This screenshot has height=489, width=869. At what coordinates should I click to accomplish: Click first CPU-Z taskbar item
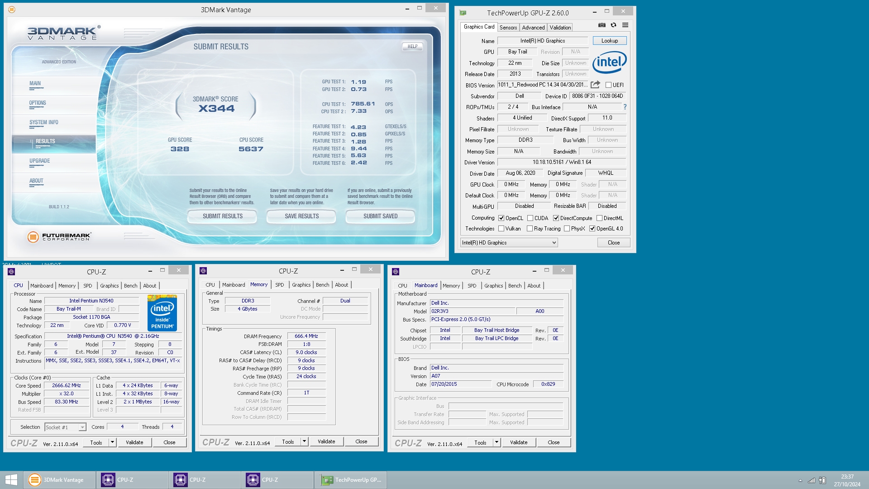[132, 480]
